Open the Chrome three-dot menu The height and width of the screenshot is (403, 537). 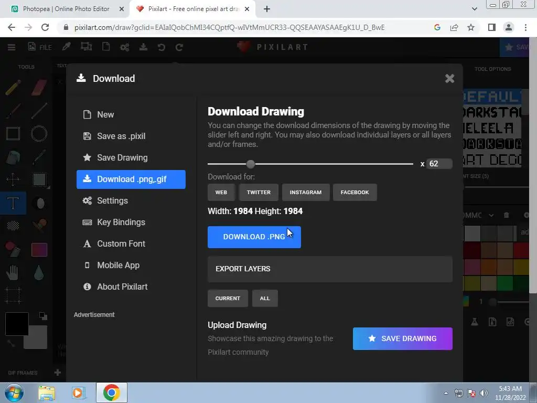tap(525, 27)
